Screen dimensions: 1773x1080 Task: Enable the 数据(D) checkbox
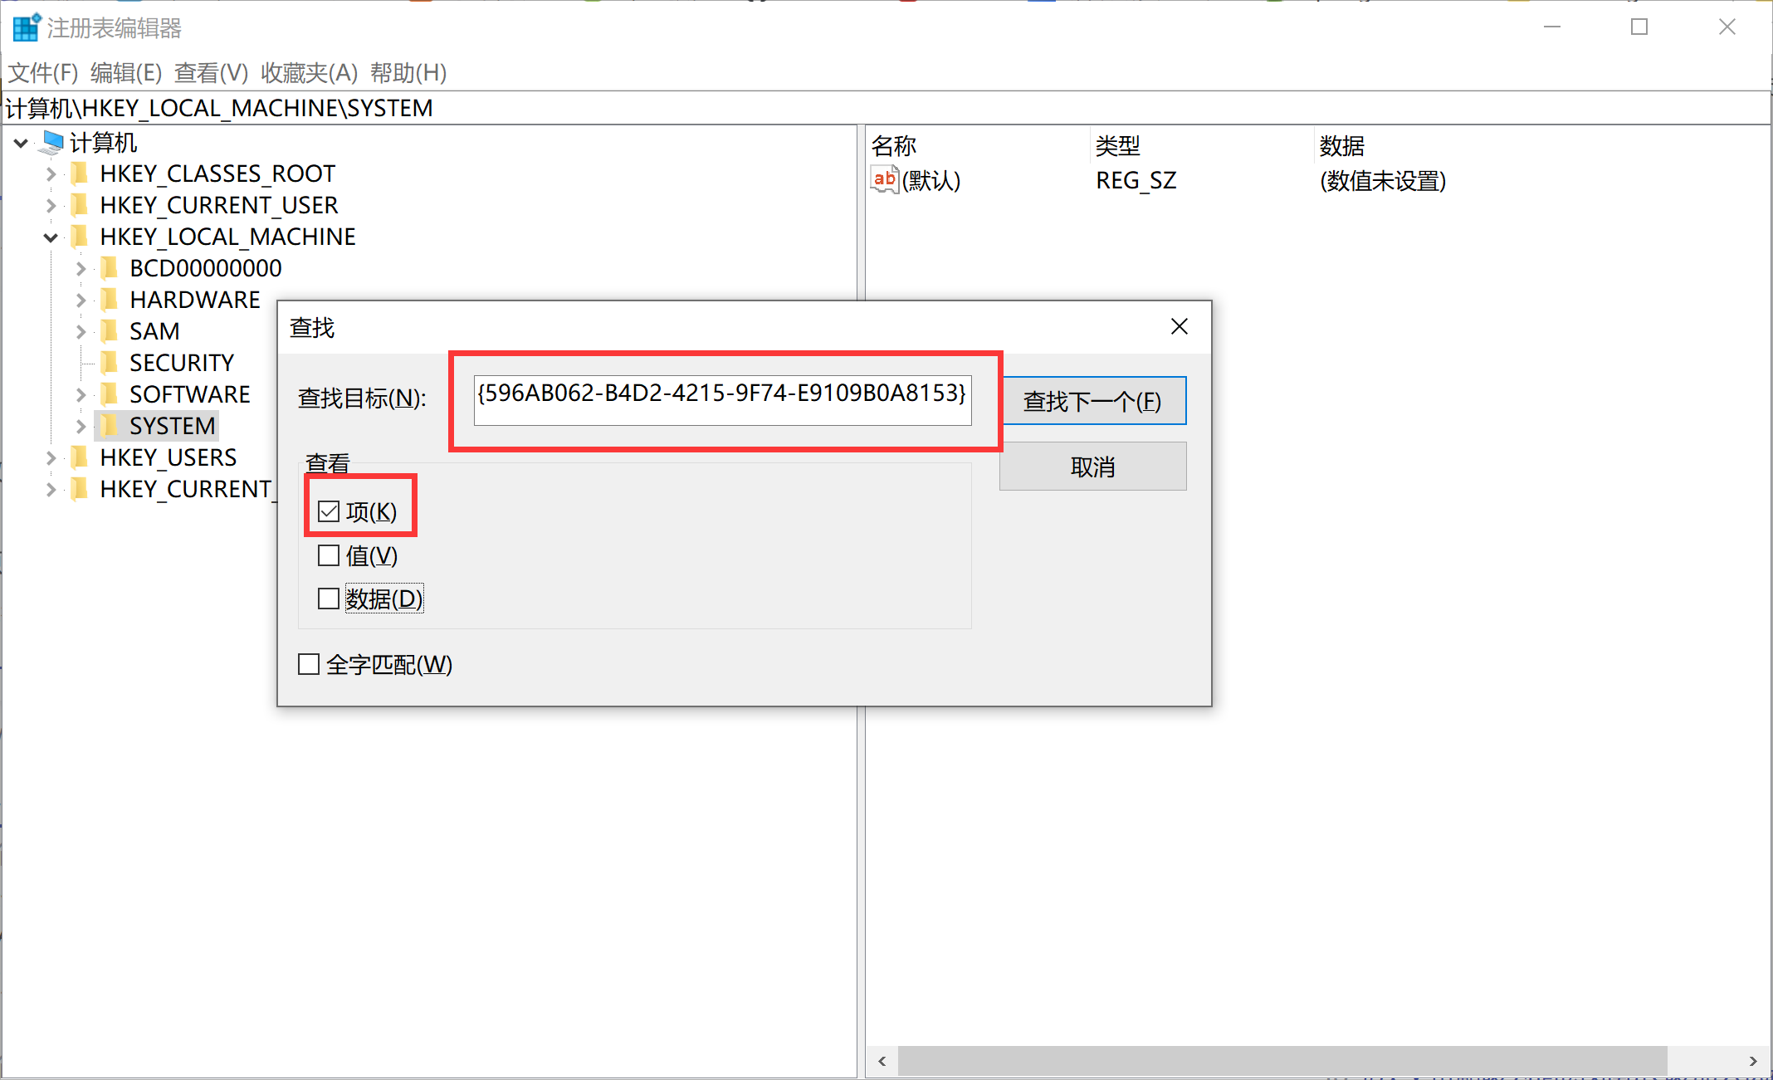point(329,599)
